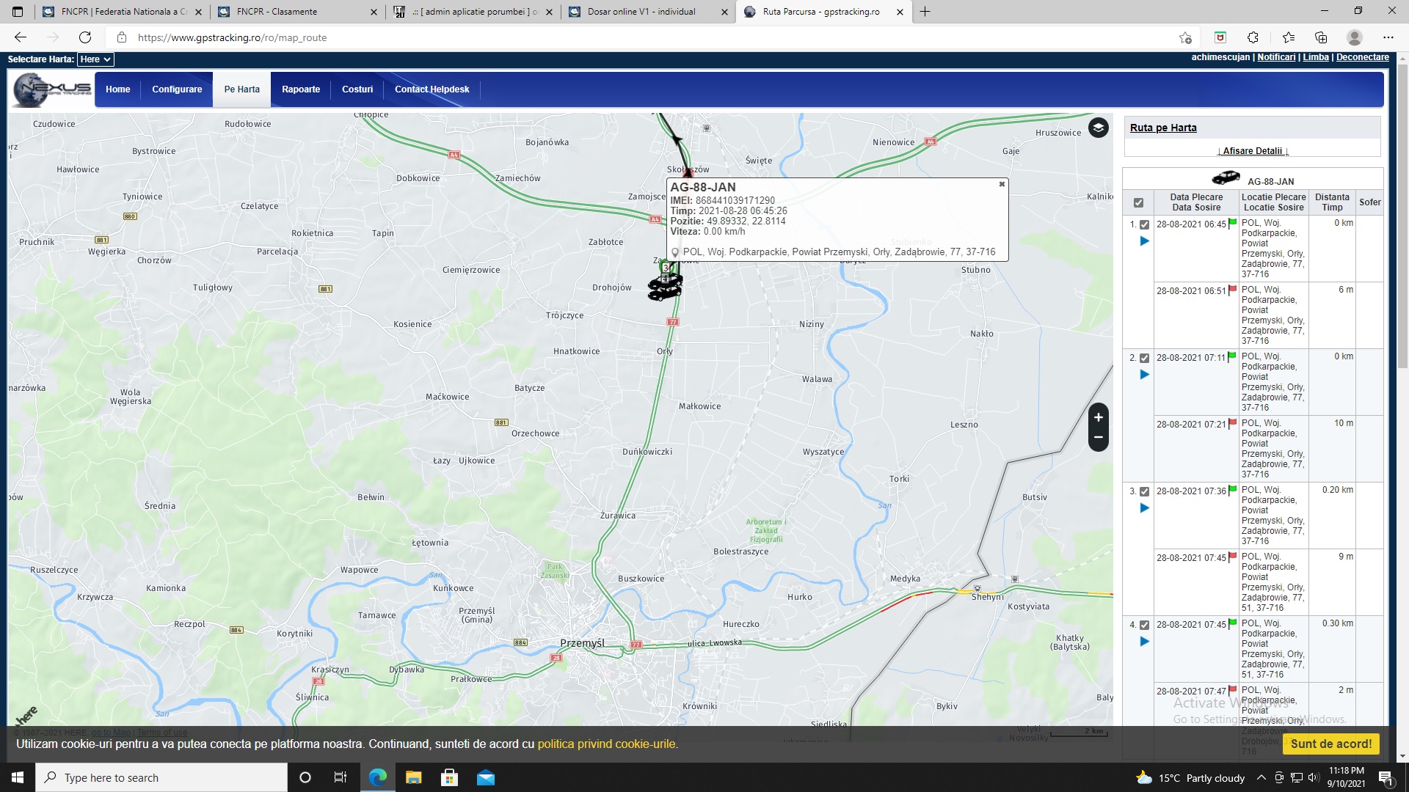This screenshot has width=1409, height=792.
Task: Click the map layers icon
Action: click(x=1098, y=128)
